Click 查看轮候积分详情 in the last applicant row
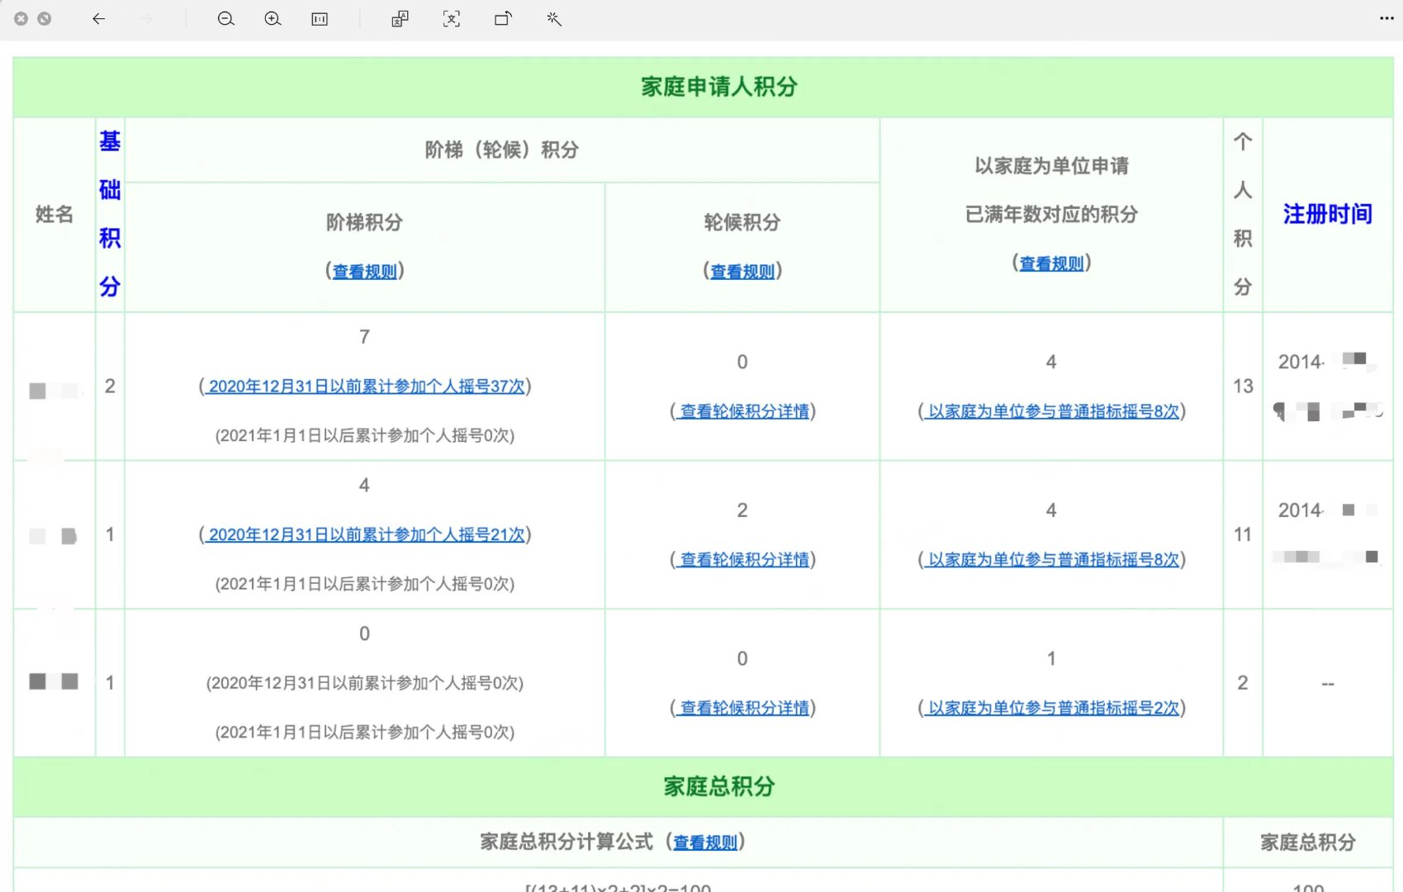This screenshot has height=892, width=1403. (742, 708)
